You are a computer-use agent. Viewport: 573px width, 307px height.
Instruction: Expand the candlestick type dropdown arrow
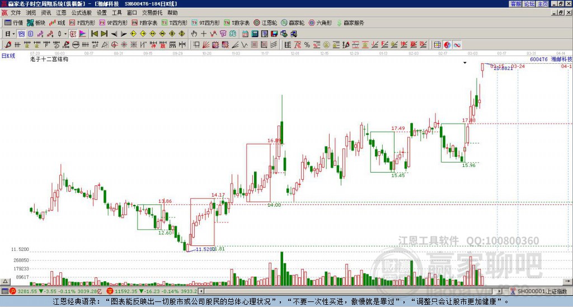(65, 34)
